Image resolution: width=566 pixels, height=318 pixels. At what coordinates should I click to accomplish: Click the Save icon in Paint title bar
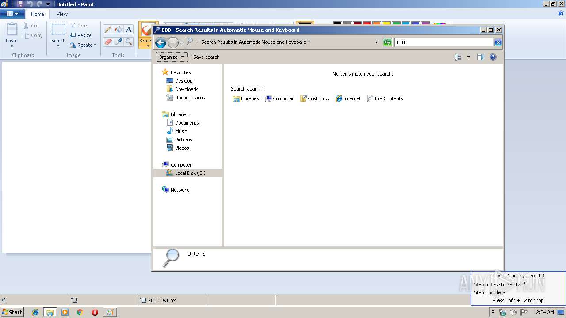[x=20, y=4]
